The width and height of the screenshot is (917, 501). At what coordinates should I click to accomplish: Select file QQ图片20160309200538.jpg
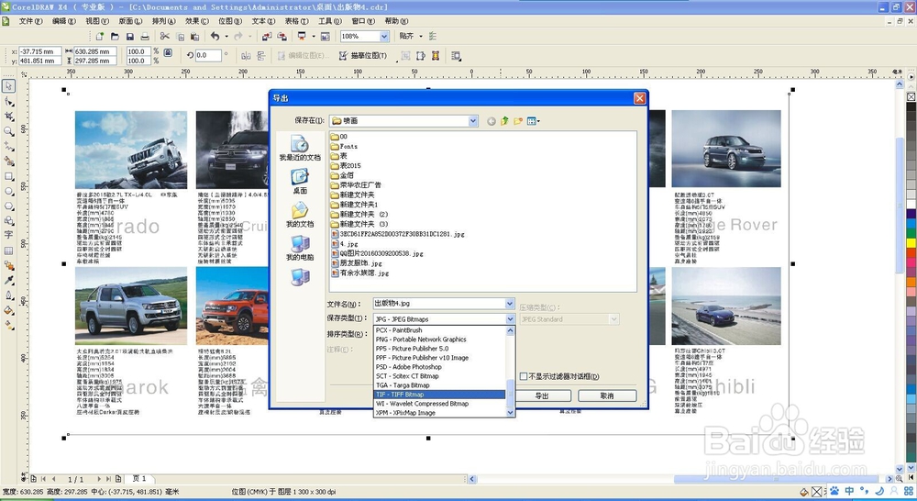[x=377, y=253]
